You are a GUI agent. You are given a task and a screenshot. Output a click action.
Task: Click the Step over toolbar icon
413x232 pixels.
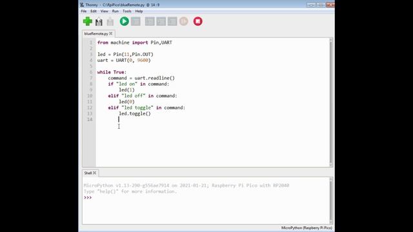coord(150,21)
